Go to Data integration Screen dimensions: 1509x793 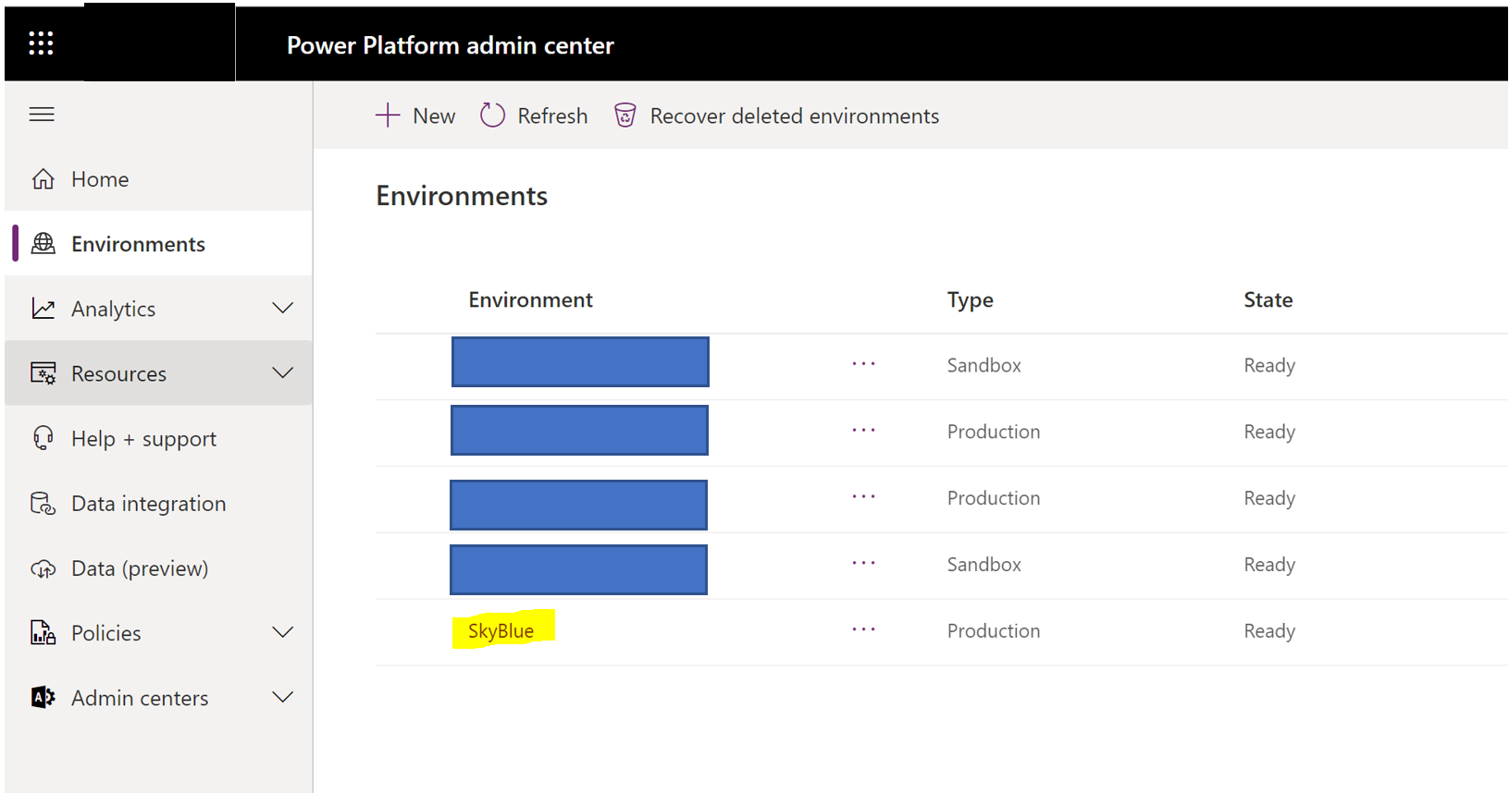click(x=158, y=504)
